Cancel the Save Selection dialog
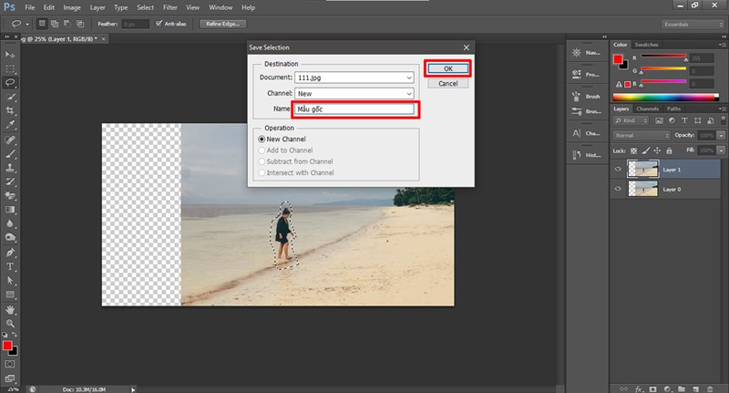729x393 pixels. coord(447,84)
